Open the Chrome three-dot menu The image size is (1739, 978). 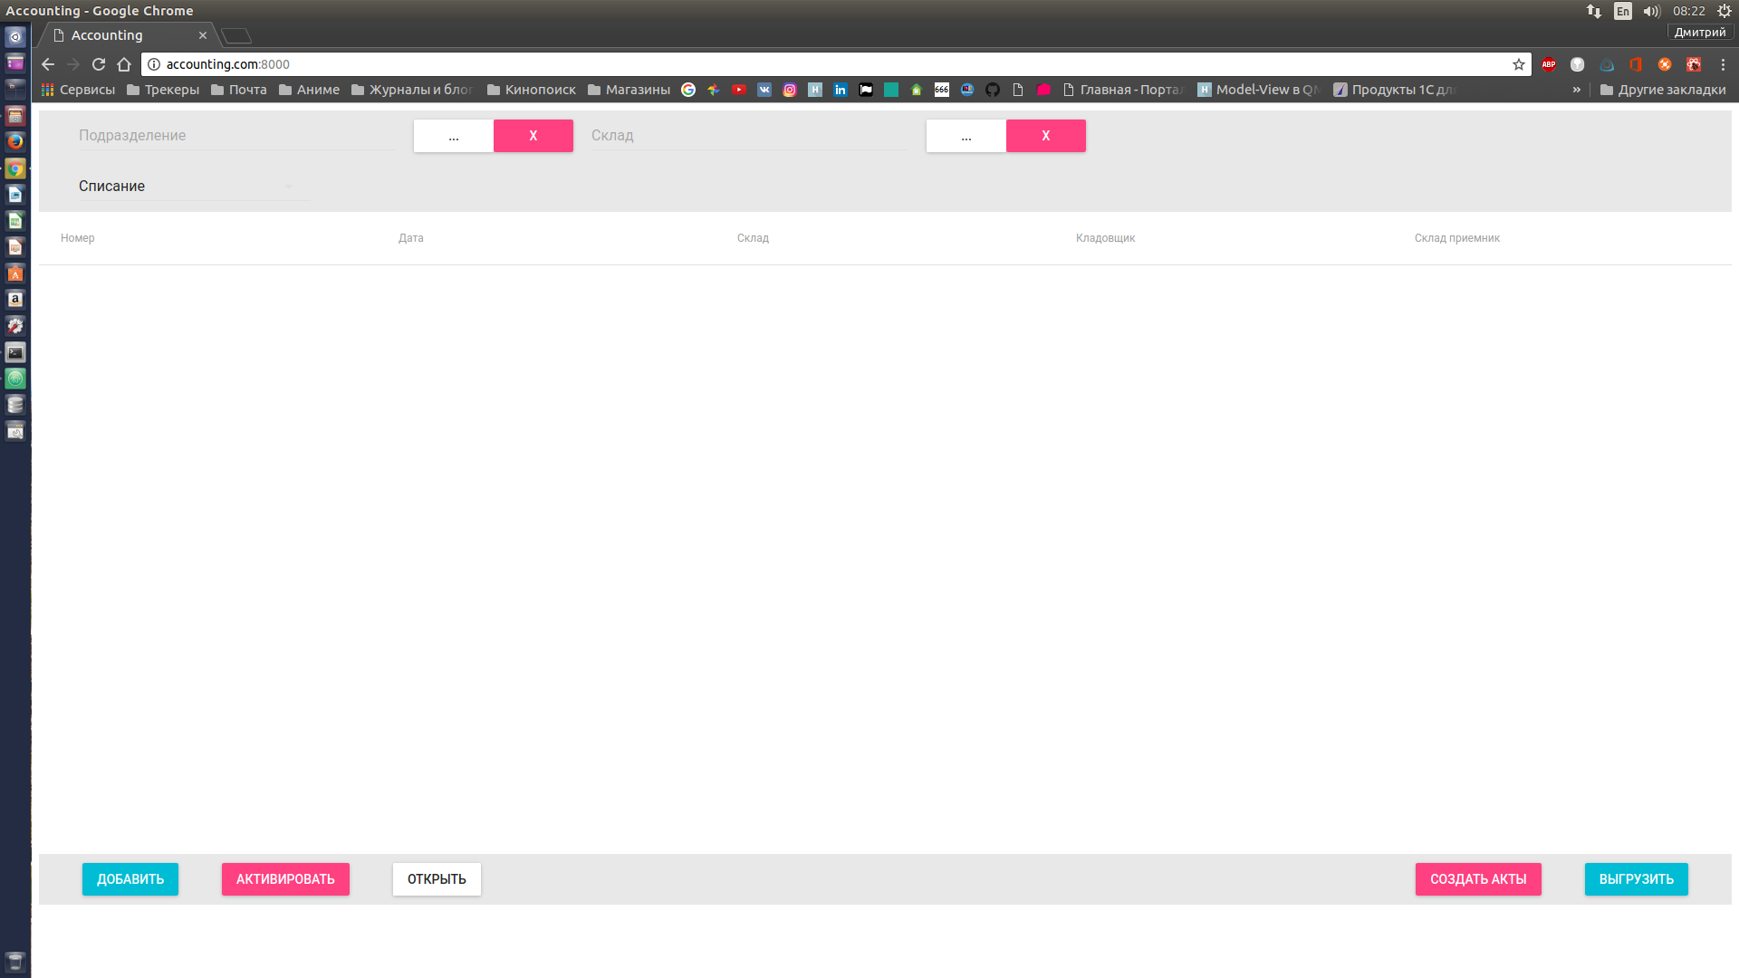[x=1723, y=64]
